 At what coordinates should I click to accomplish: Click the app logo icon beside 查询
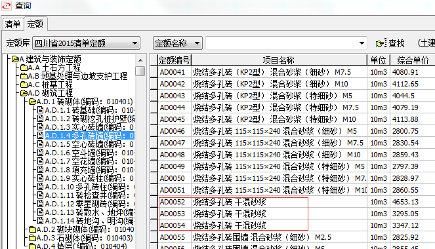pyautogui.click(x=6, y=5)
